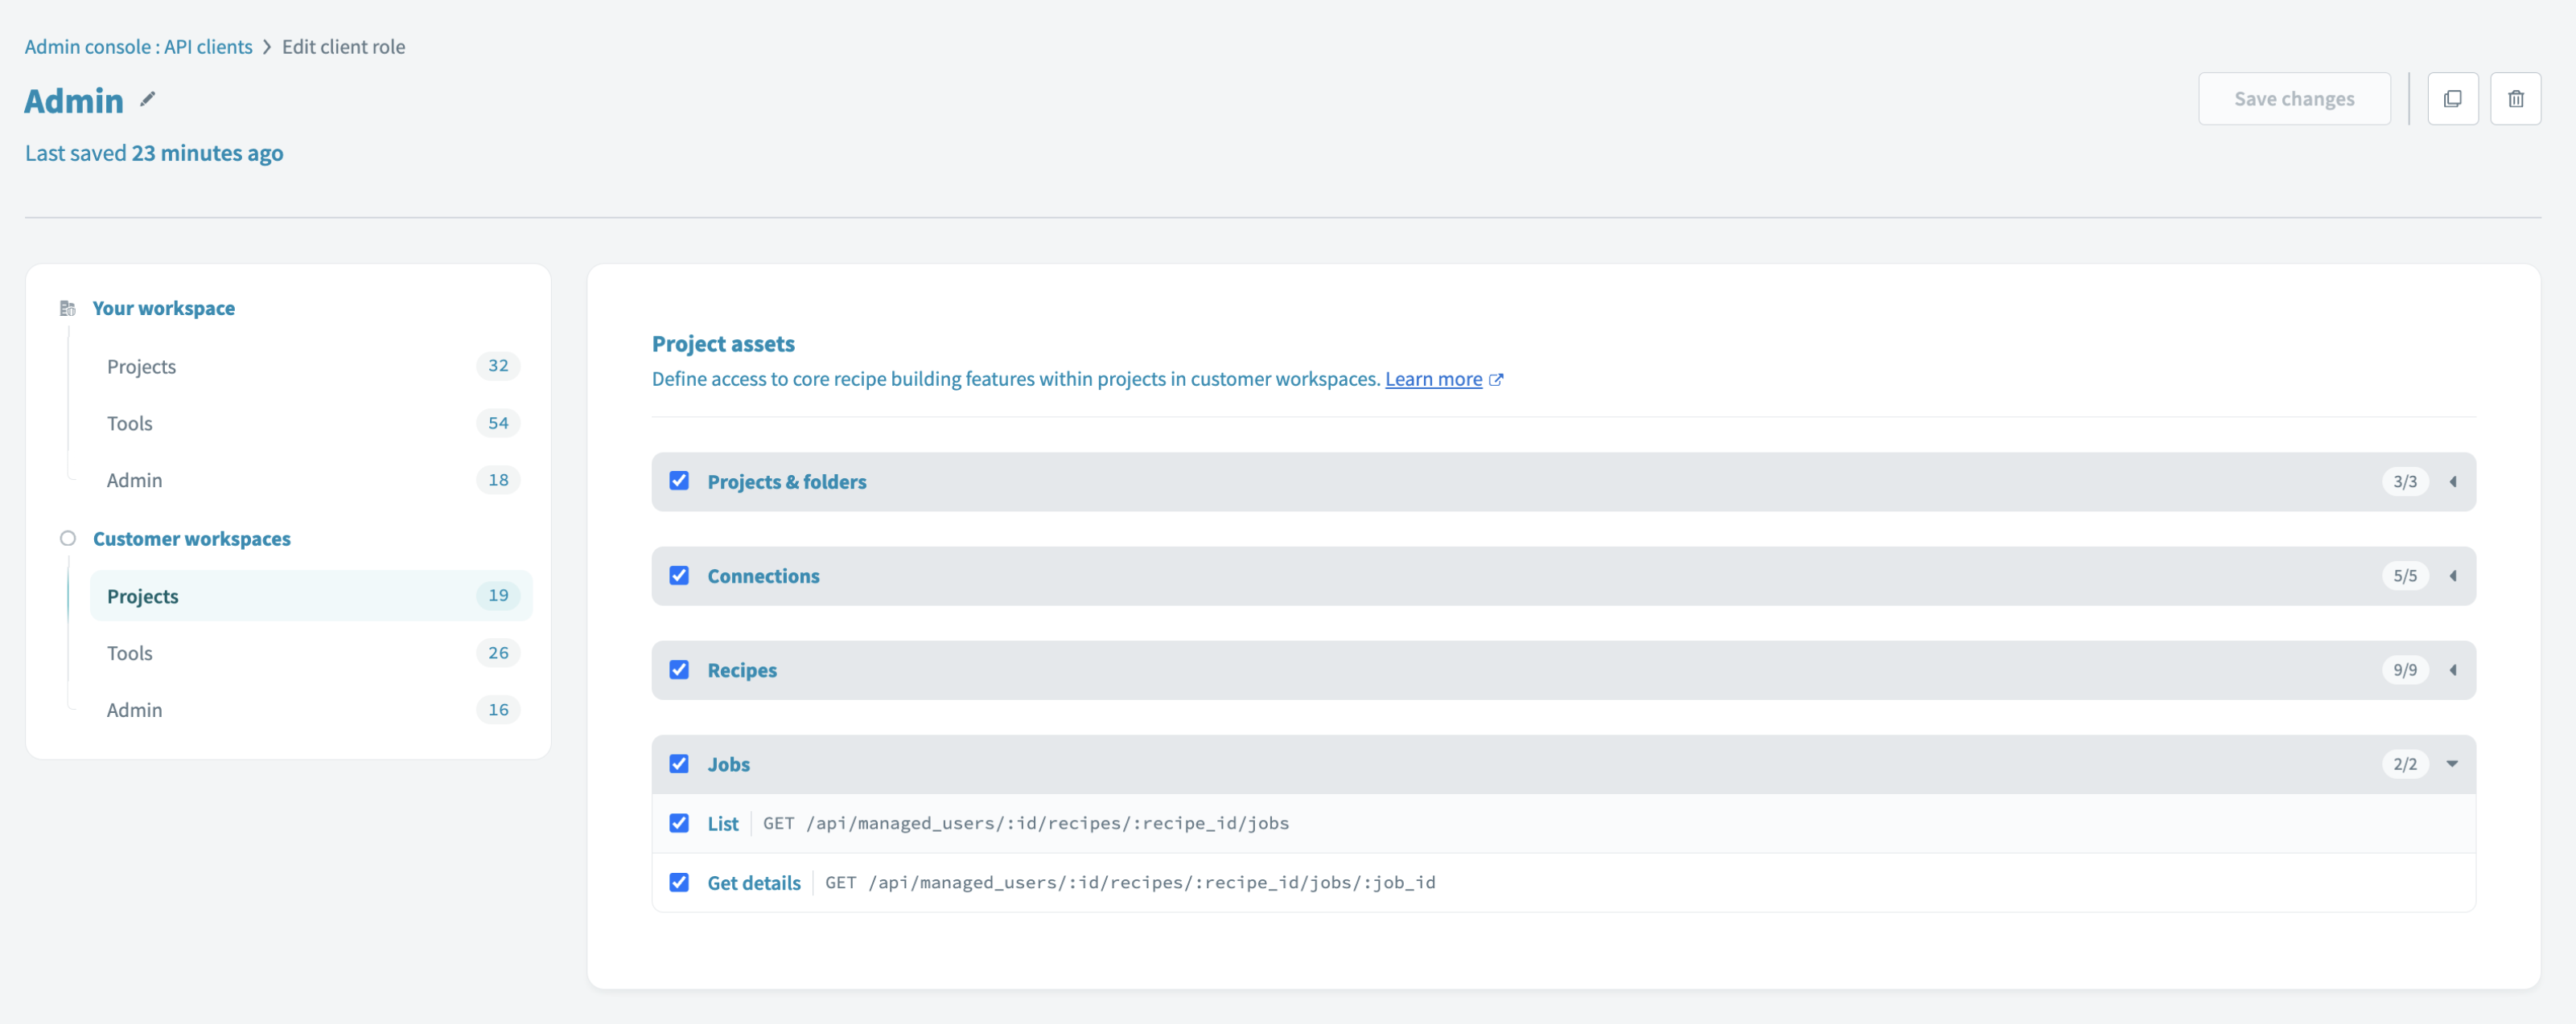This screenshot has height=1024, width=2576.
Task: Click the Save changes button
Action: [x=2294, y=98]
